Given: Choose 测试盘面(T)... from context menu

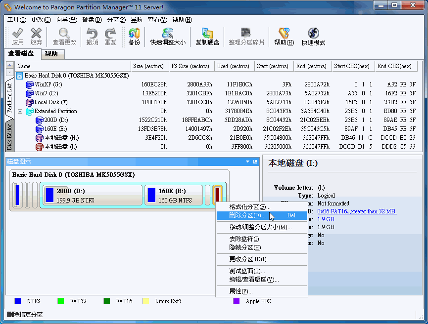Looking at the screenshot, I should pos(262,272).
